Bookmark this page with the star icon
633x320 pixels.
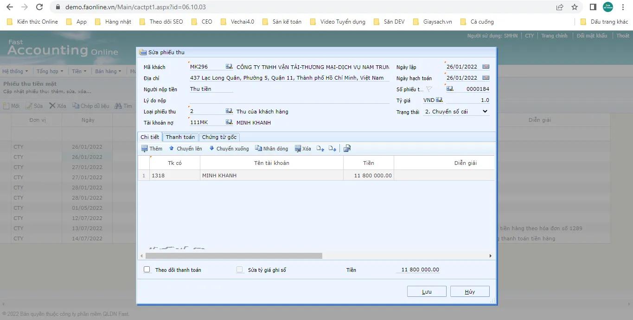click(x=575, y=7)
